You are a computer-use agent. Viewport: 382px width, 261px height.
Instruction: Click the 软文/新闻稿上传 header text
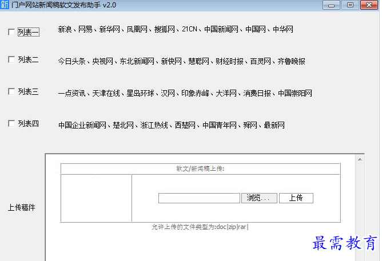200,168
